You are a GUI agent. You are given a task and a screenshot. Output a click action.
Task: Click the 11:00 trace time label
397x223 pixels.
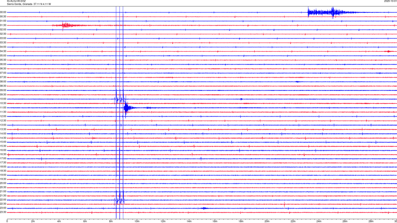[3, 108]
